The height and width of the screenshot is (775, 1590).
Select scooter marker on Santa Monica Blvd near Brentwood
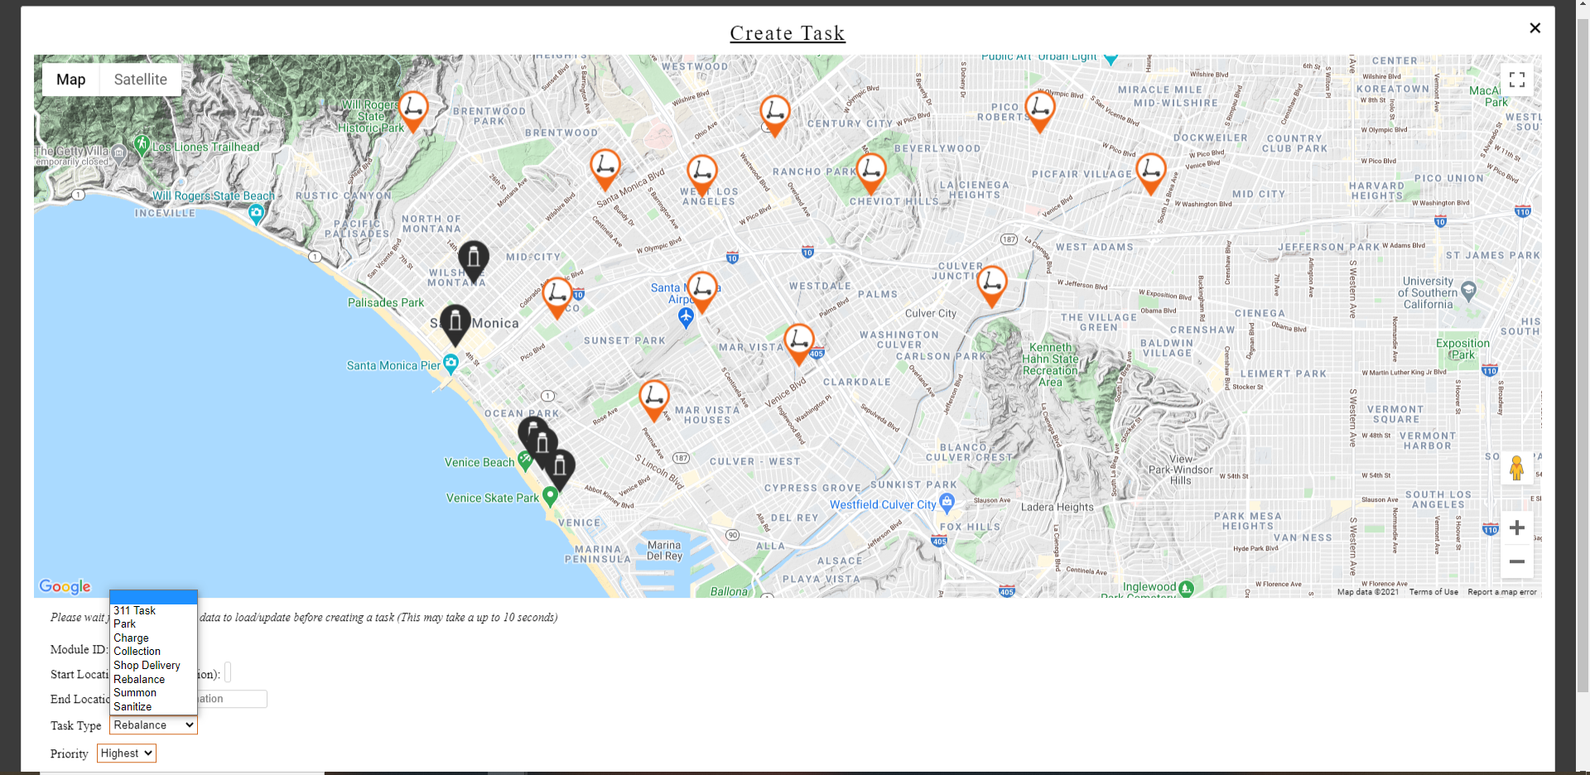coord(605,169)
